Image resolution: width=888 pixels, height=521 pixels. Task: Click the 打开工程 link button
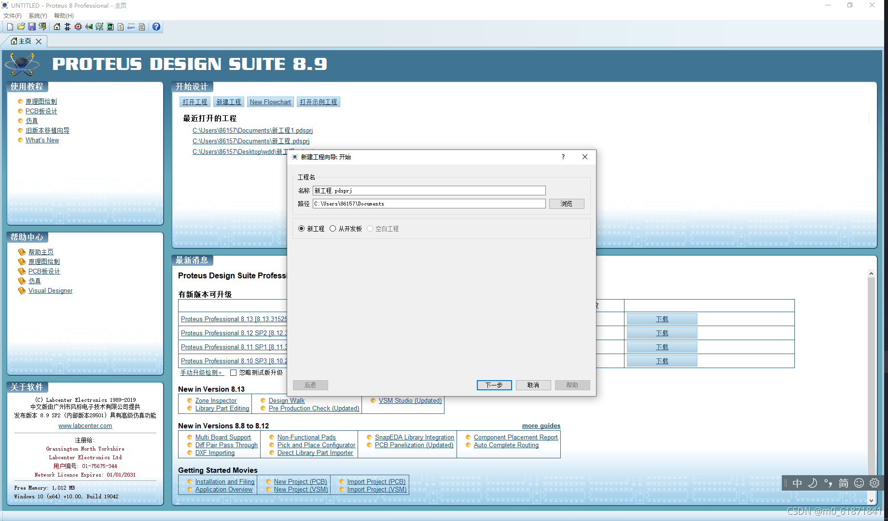(x=195, y=102)
